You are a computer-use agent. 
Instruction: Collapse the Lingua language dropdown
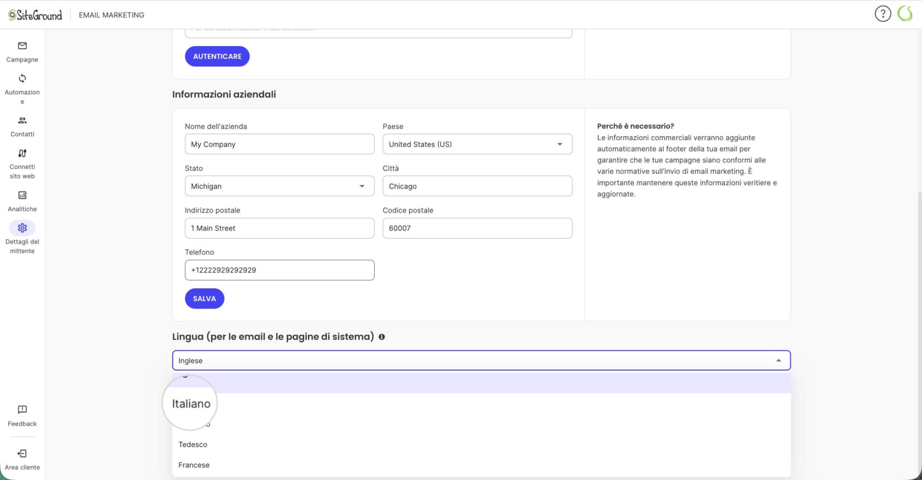(x=481, y=361)
